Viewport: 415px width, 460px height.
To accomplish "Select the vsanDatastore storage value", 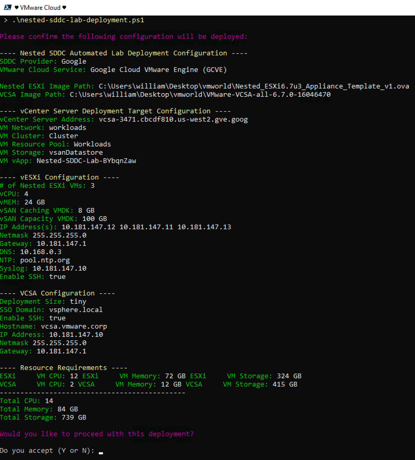I will click(x=76, y=152).
